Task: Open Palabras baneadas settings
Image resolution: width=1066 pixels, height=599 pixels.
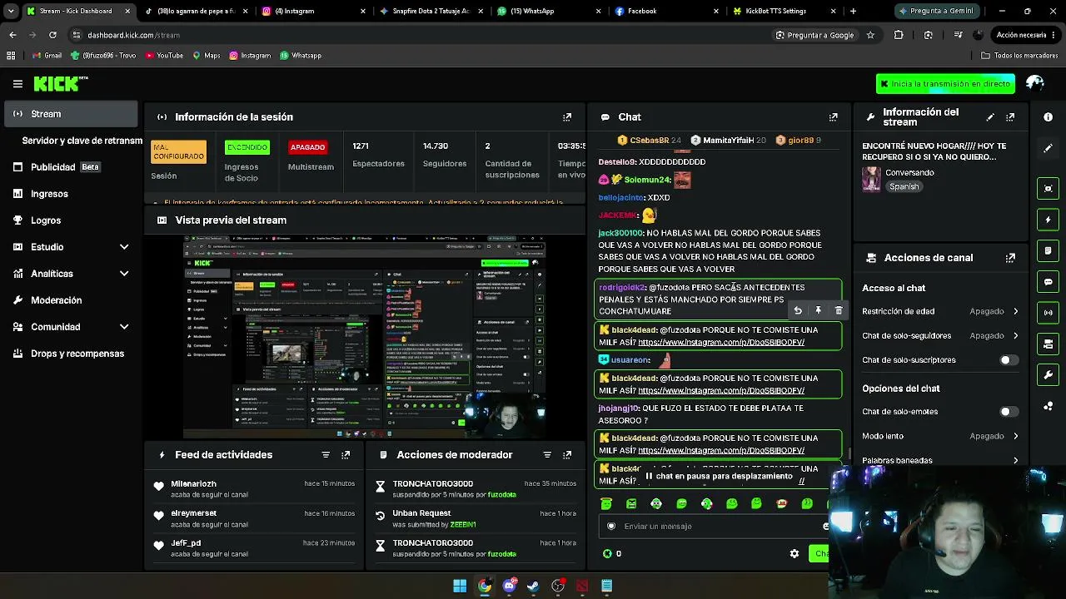Action: [x=940, y=460]
